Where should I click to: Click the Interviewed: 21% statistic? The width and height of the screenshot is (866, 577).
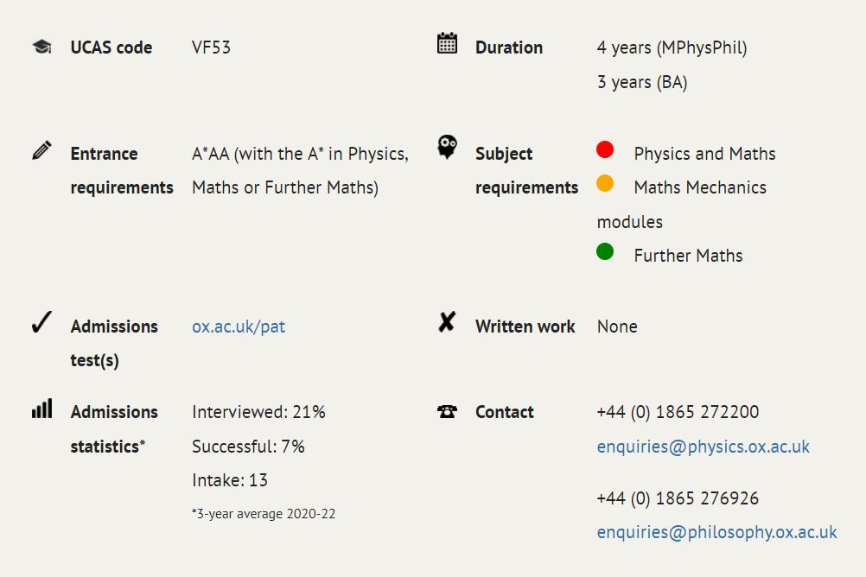[x=258, y=412]
